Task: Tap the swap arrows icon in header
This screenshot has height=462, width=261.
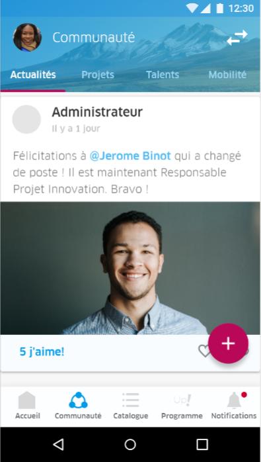Action: point(237,38)
